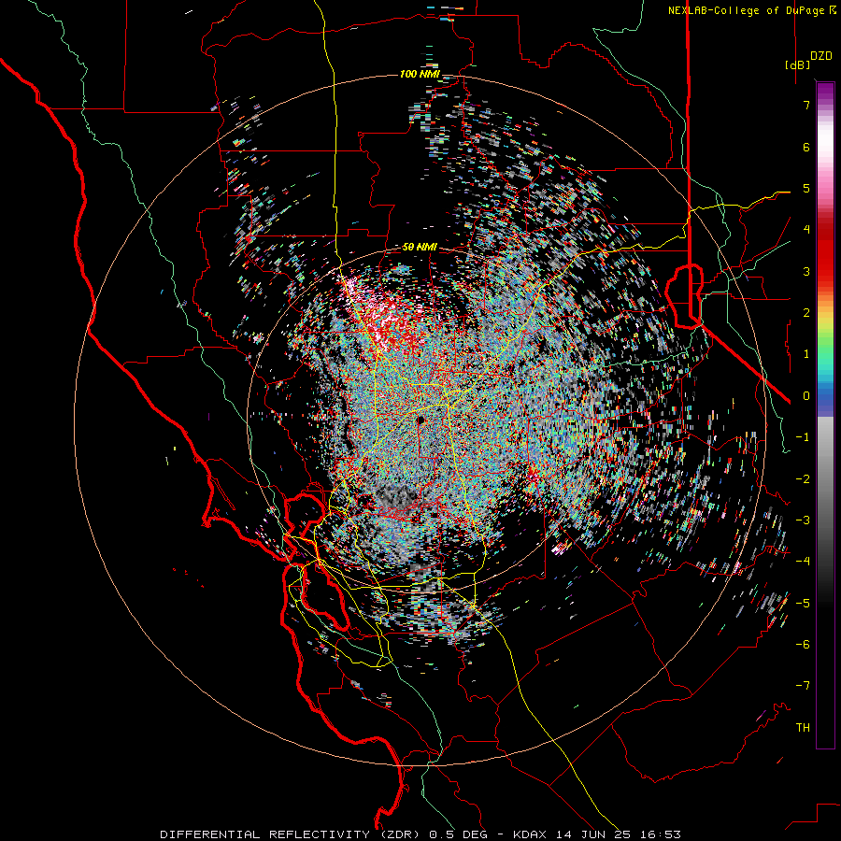The height and width of the screenshot is (841, 841).
Task: Click the -2 tick label on dB scale
Action: click(803, 479)
